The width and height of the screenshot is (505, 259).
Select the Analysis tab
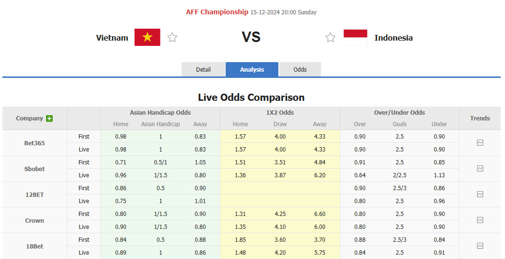pyautogui.click(x=252, y=69)
